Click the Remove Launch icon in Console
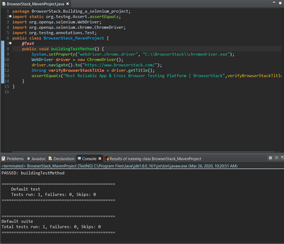The height and width of the screenshot is (244, 284). [x=277, y=158]
